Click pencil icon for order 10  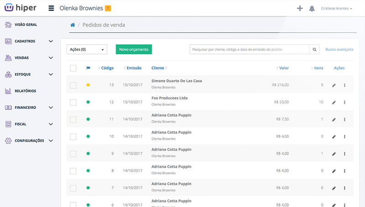(334, 136)
